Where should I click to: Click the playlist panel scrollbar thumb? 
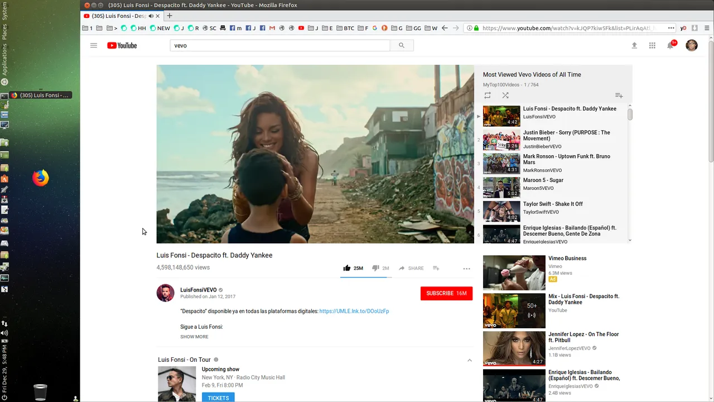pyautogui.click(x=630, y=114)
